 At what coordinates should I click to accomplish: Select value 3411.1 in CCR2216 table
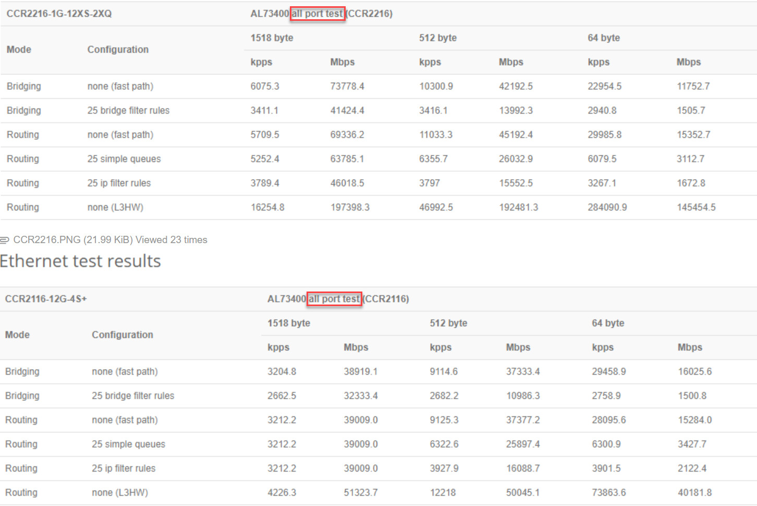pyautogui.click(x=264, y=110)
